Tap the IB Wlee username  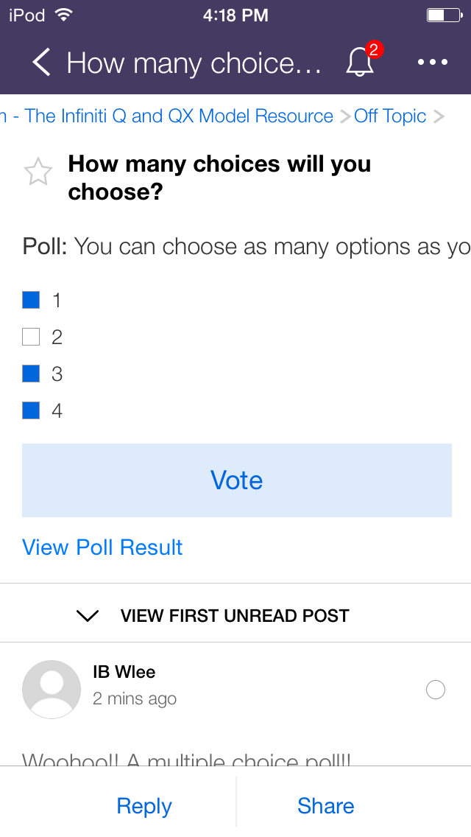click(x=124, y=672)
